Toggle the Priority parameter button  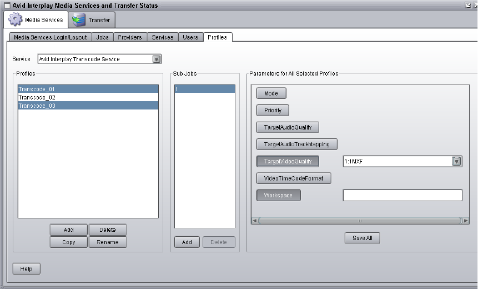point(273,111)
